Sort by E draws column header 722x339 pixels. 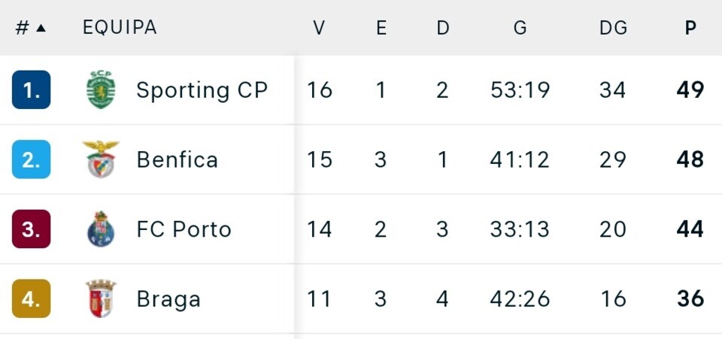pyautogui.click(x=381, y=28)
